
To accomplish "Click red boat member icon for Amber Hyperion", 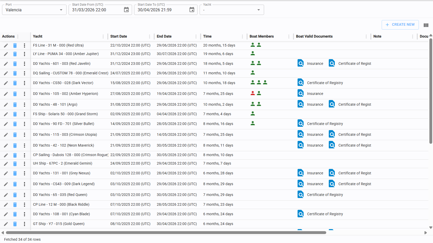I will tap(253, 93).
